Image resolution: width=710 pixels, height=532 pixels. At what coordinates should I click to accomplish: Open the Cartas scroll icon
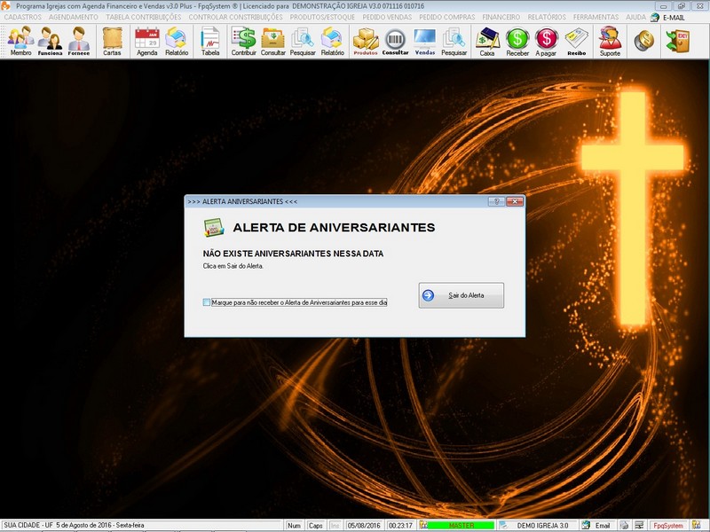112,41
